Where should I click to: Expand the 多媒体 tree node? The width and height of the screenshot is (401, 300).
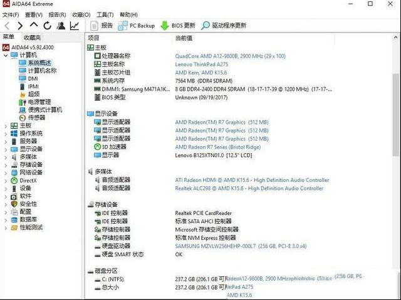click(x=6, y=157)
